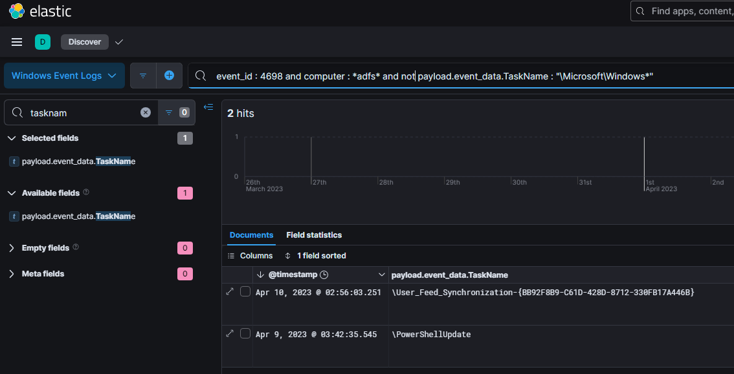Open the Documents tab
This screenshot has height=374, width=734.
(251, 235)
